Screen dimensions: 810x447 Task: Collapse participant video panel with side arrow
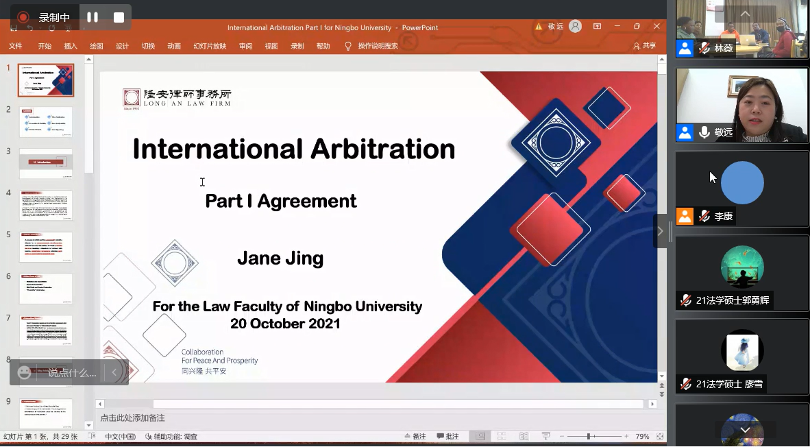click(x=660, y=231)
